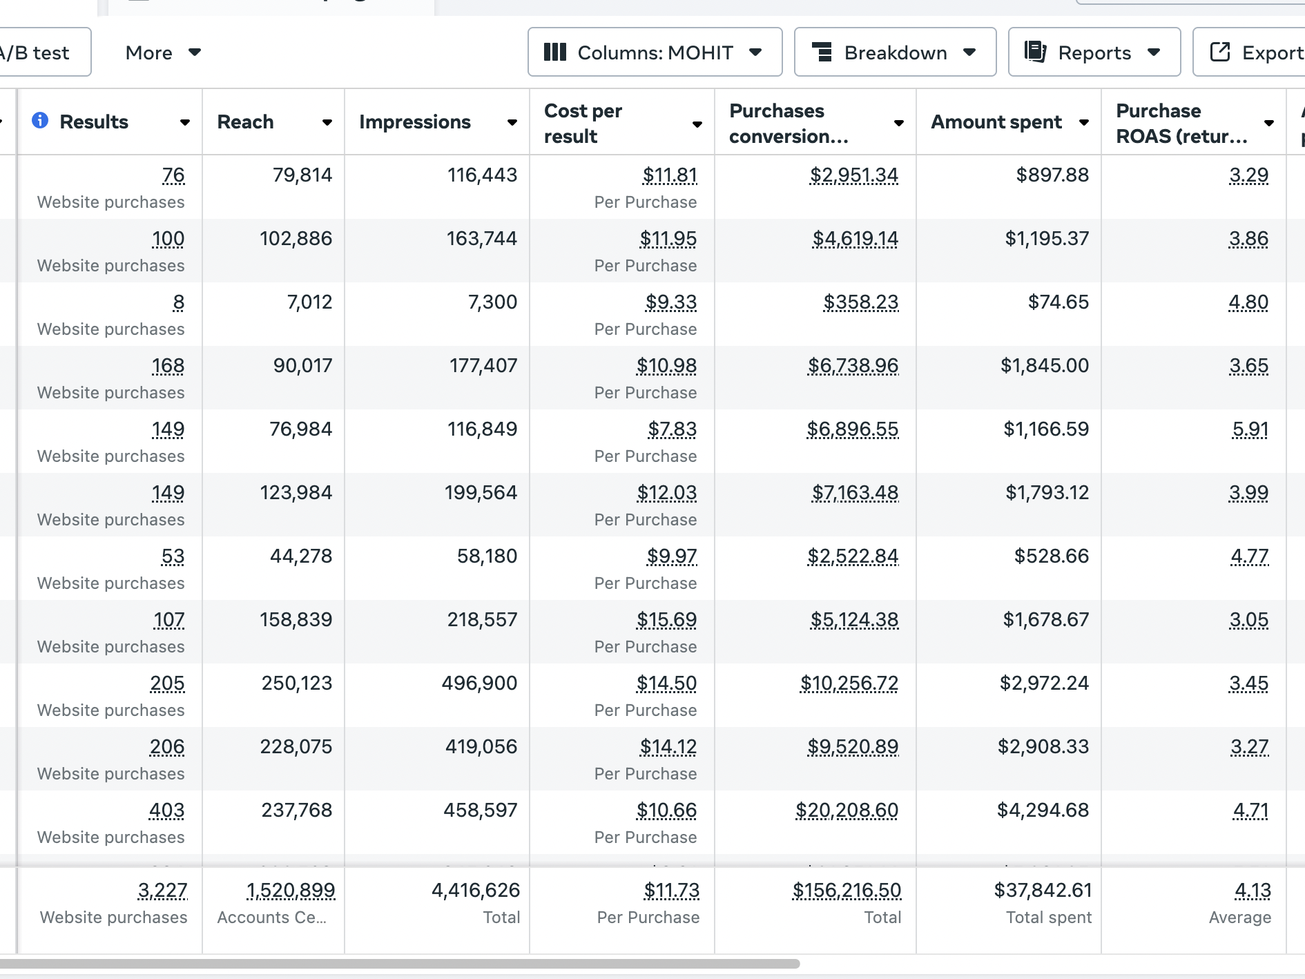Click the total reach 1,520,899 link
The width and height of the screenshot is (1305, 979).
click(x=291, y=891)
